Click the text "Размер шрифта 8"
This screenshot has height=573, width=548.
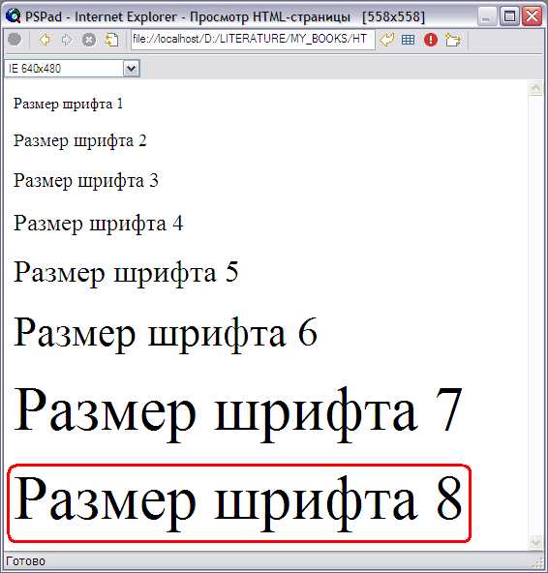pos(238,503)
